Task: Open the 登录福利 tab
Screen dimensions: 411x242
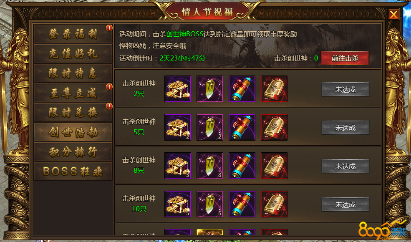Action: (x=73, y=34)
